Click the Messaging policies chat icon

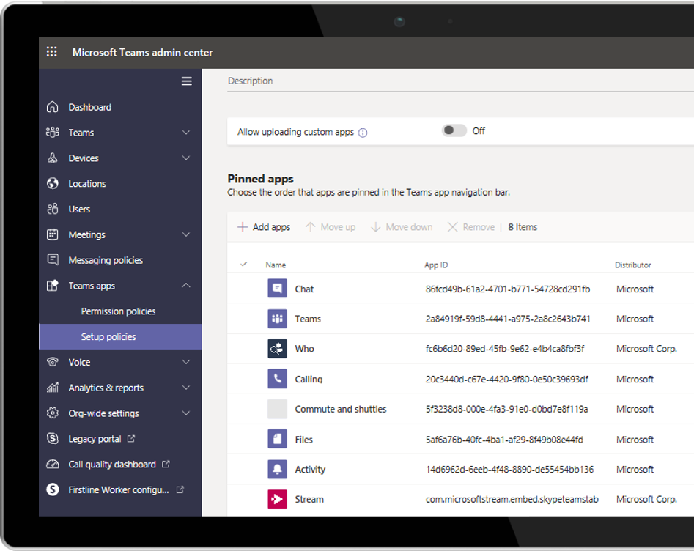click(52, 260)
